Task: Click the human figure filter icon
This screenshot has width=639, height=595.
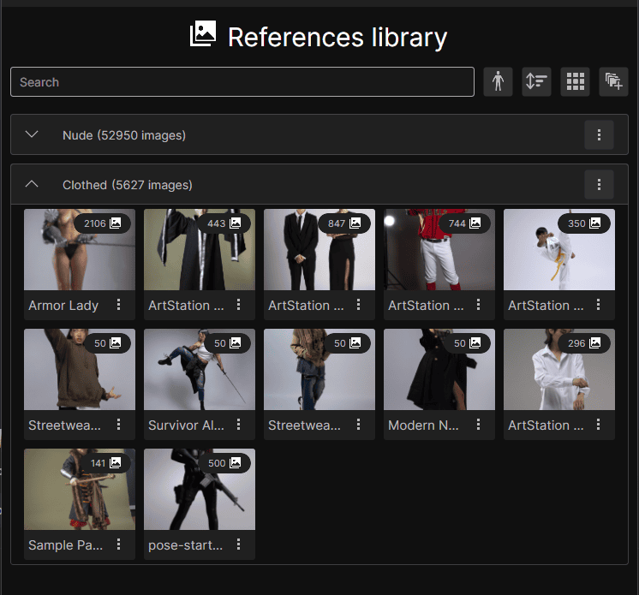Action: point(498,82)
